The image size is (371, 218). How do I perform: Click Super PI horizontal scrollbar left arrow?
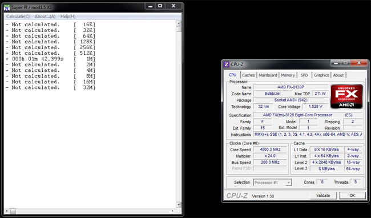click(x=6, y=211)
